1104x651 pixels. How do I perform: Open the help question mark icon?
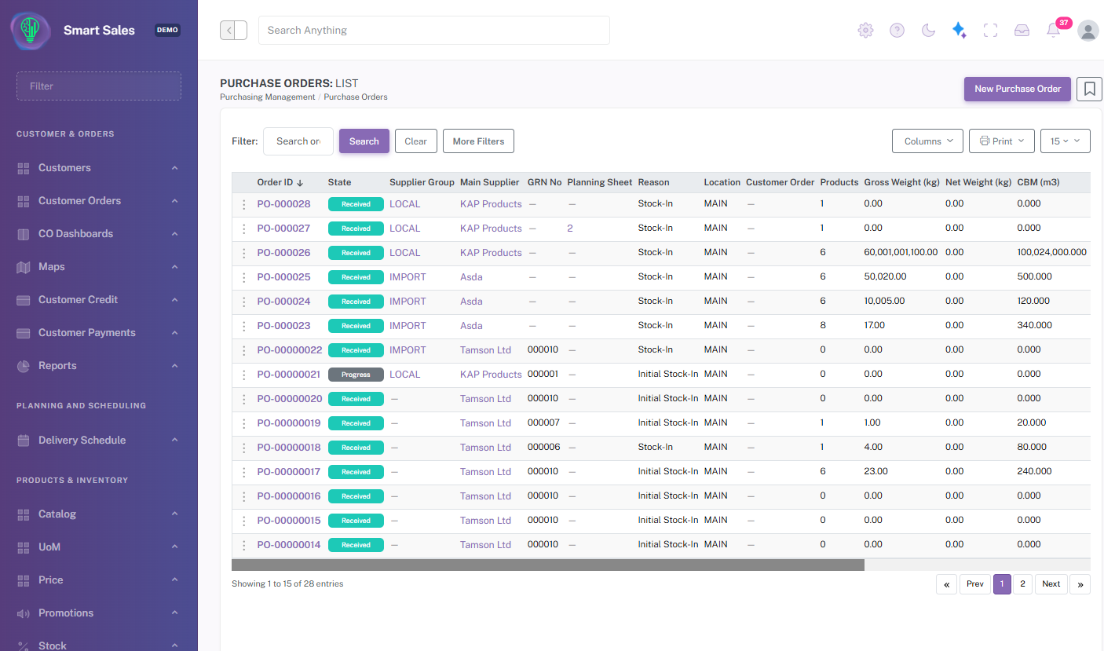[897, 30]
